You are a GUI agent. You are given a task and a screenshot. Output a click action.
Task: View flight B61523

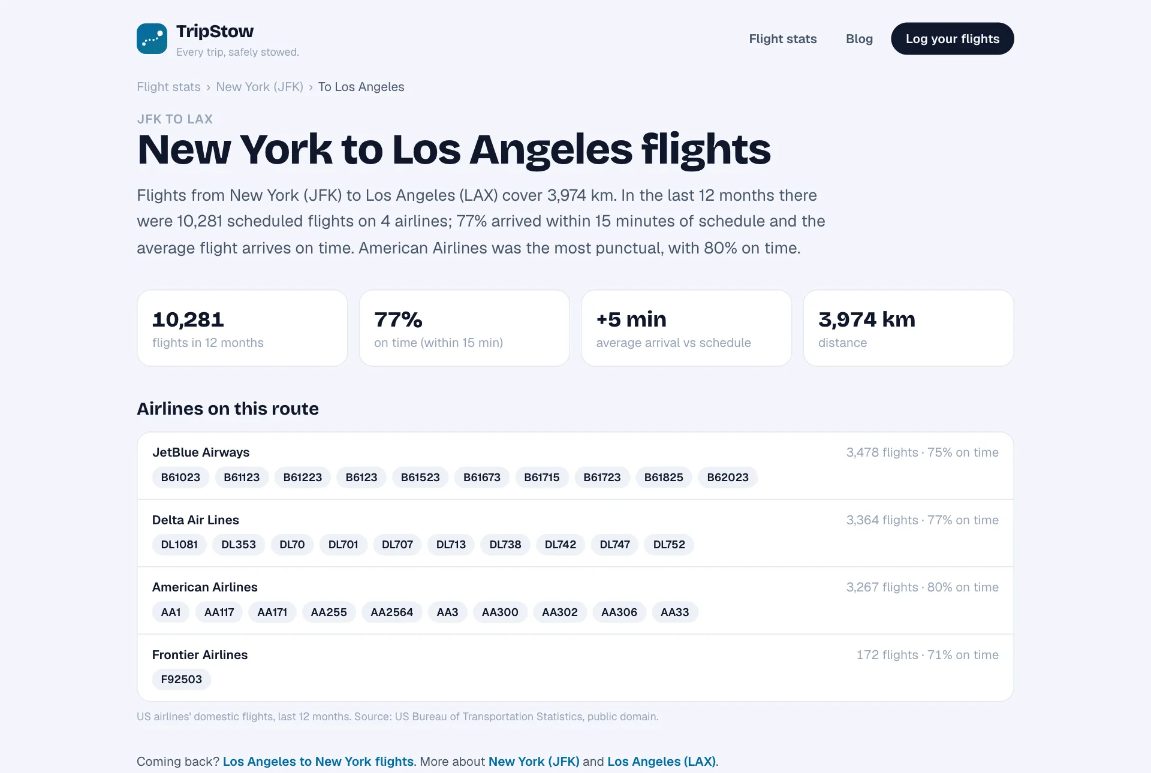(420, 478)
